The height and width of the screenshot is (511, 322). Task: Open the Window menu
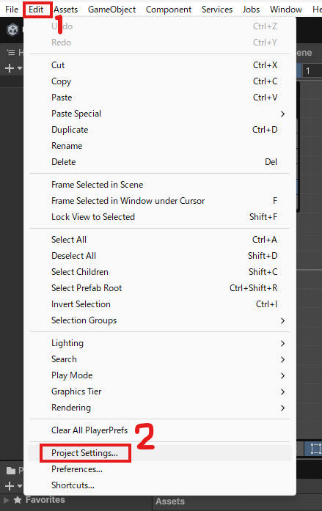pyautogui.click(x=286, y=10)
